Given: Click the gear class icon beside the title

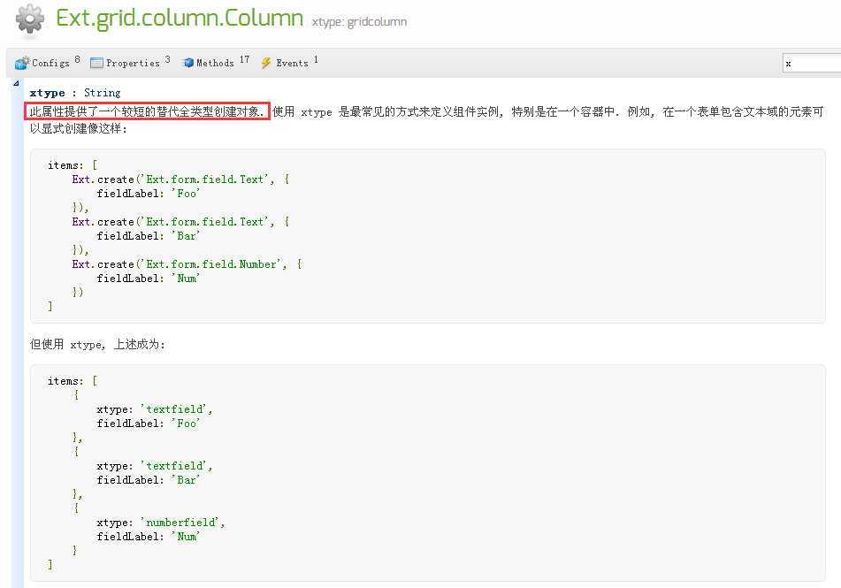Looking at the screenshot, I should (x=30, y=20).
